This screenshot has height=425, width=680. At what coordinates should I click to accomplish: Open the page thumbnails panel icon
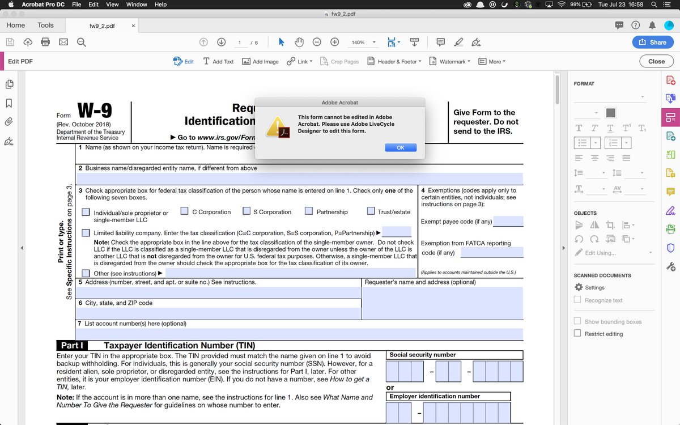pos(9,84)
